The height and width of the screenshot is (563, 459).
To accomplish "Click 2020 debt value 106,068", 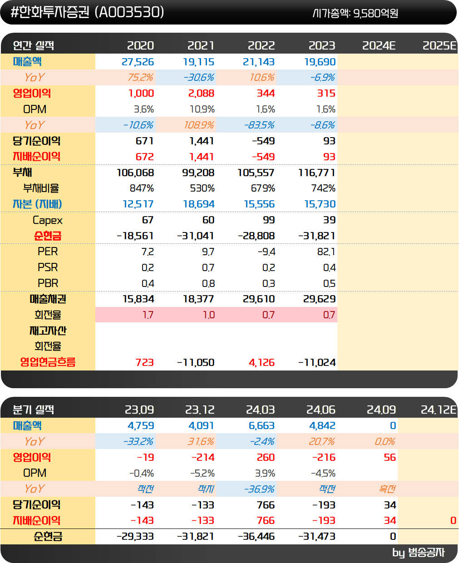I will tap(135, 173).
